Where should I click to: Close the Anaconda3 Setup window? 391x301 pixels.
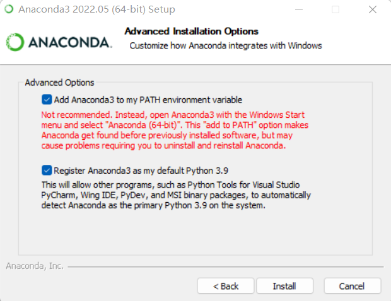tap(373, 9)
